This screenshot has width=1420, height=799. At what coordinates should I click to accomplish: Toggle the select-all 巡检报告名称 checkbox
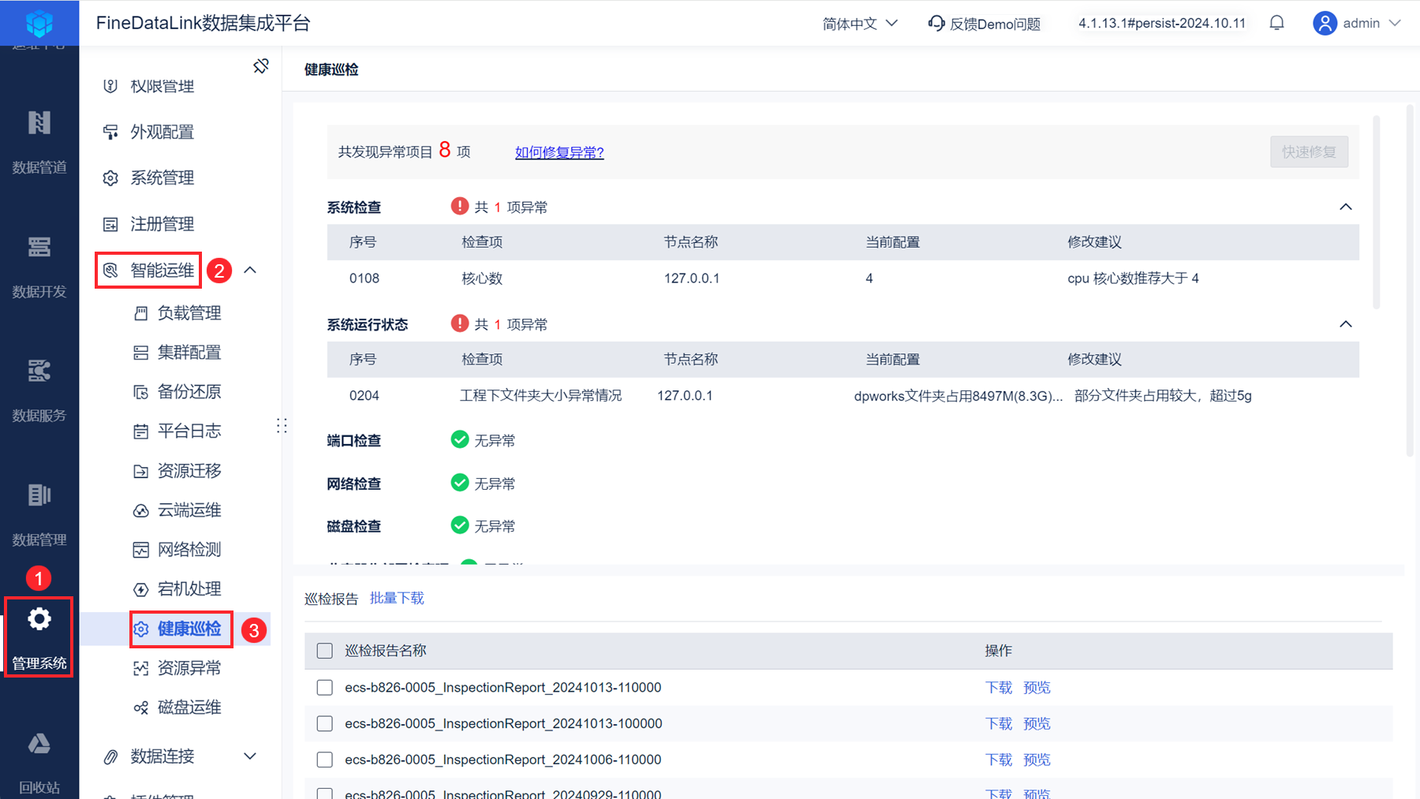coord(324,651)
